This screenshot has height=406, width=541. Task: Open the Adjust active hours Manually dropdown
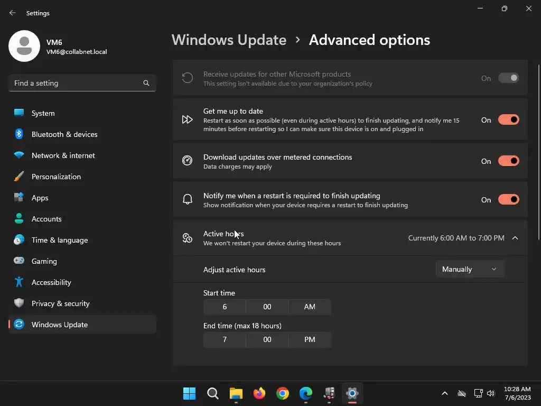470,269
